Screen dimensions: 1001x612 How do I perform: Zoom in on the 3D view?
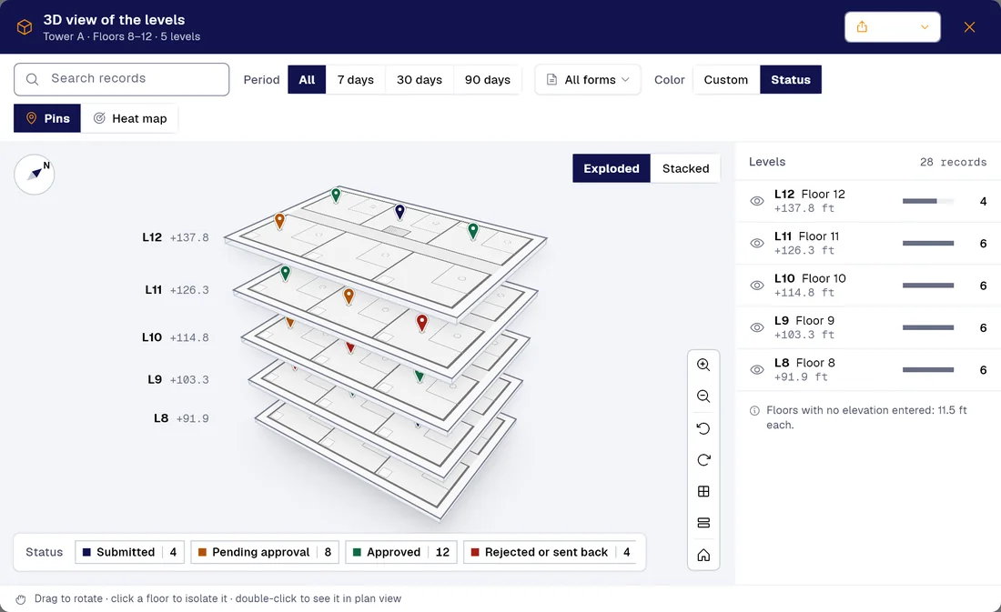(703, 365)
